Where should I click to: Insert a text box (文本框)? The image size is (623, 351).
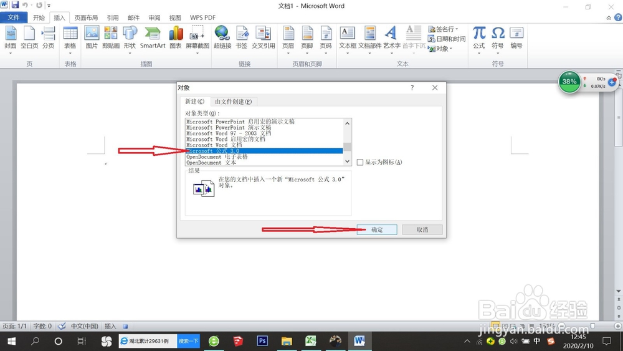[x=348, y=39]
